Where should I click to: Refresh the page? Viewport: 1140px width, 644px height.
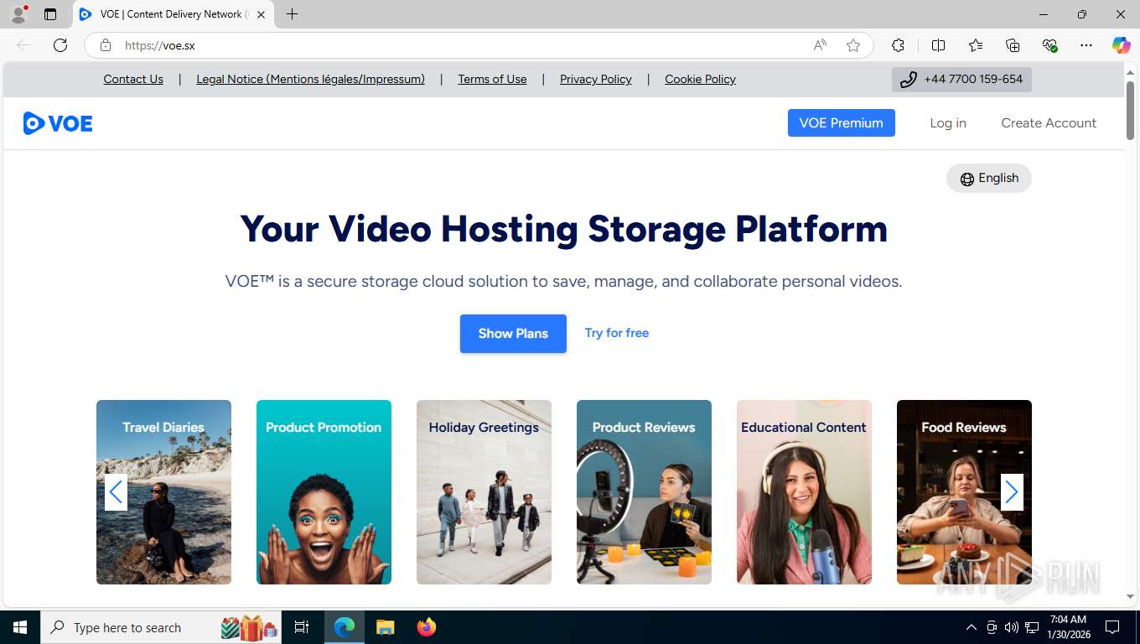pos(60,45)
